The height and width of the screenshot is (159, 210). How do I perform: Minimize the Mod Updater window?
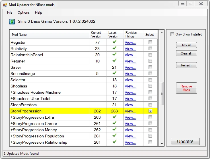183,4
